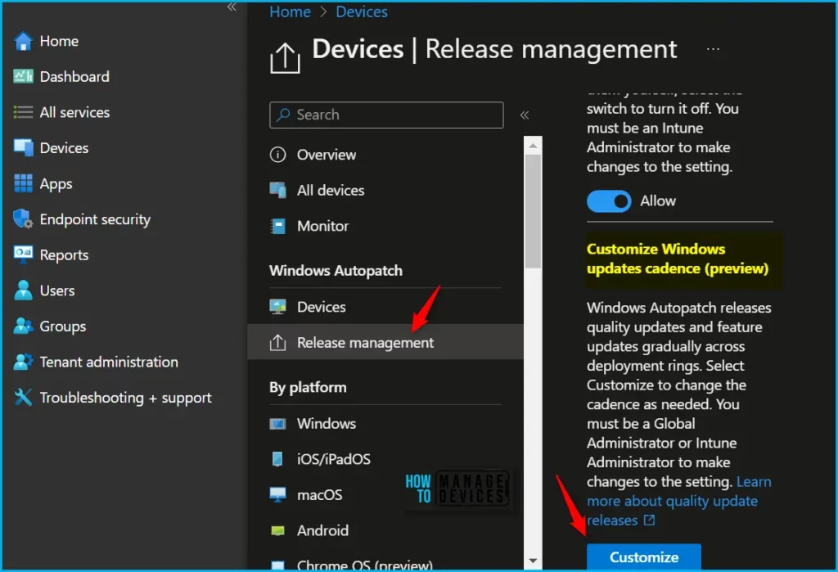Click the Android platform icon
The height and width of the screenshot is (572, 838).
point(277,531)
